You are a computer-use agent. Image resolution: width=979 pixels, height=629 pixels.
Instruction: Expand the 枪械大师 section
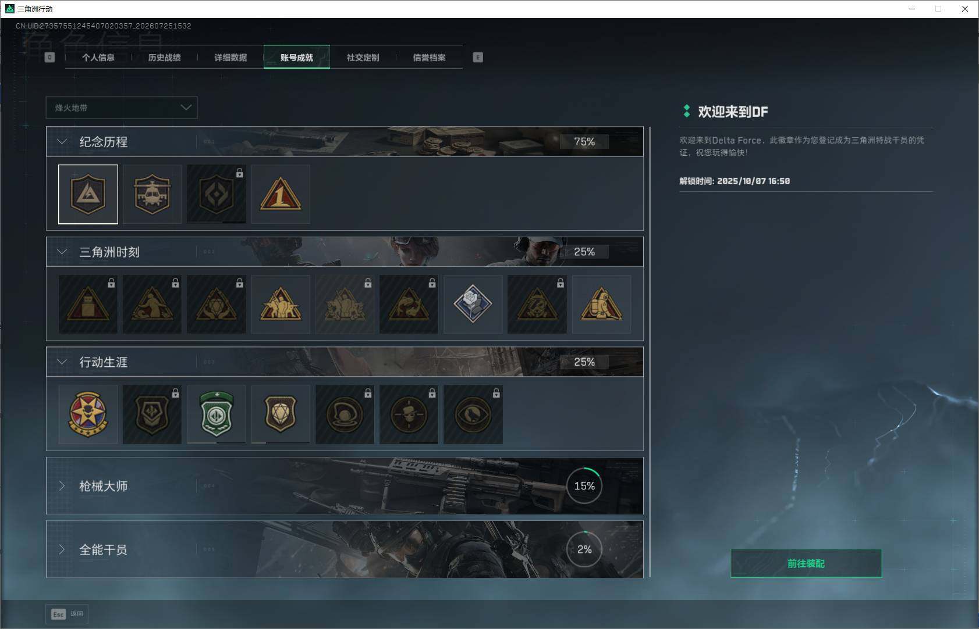(62, 485)
